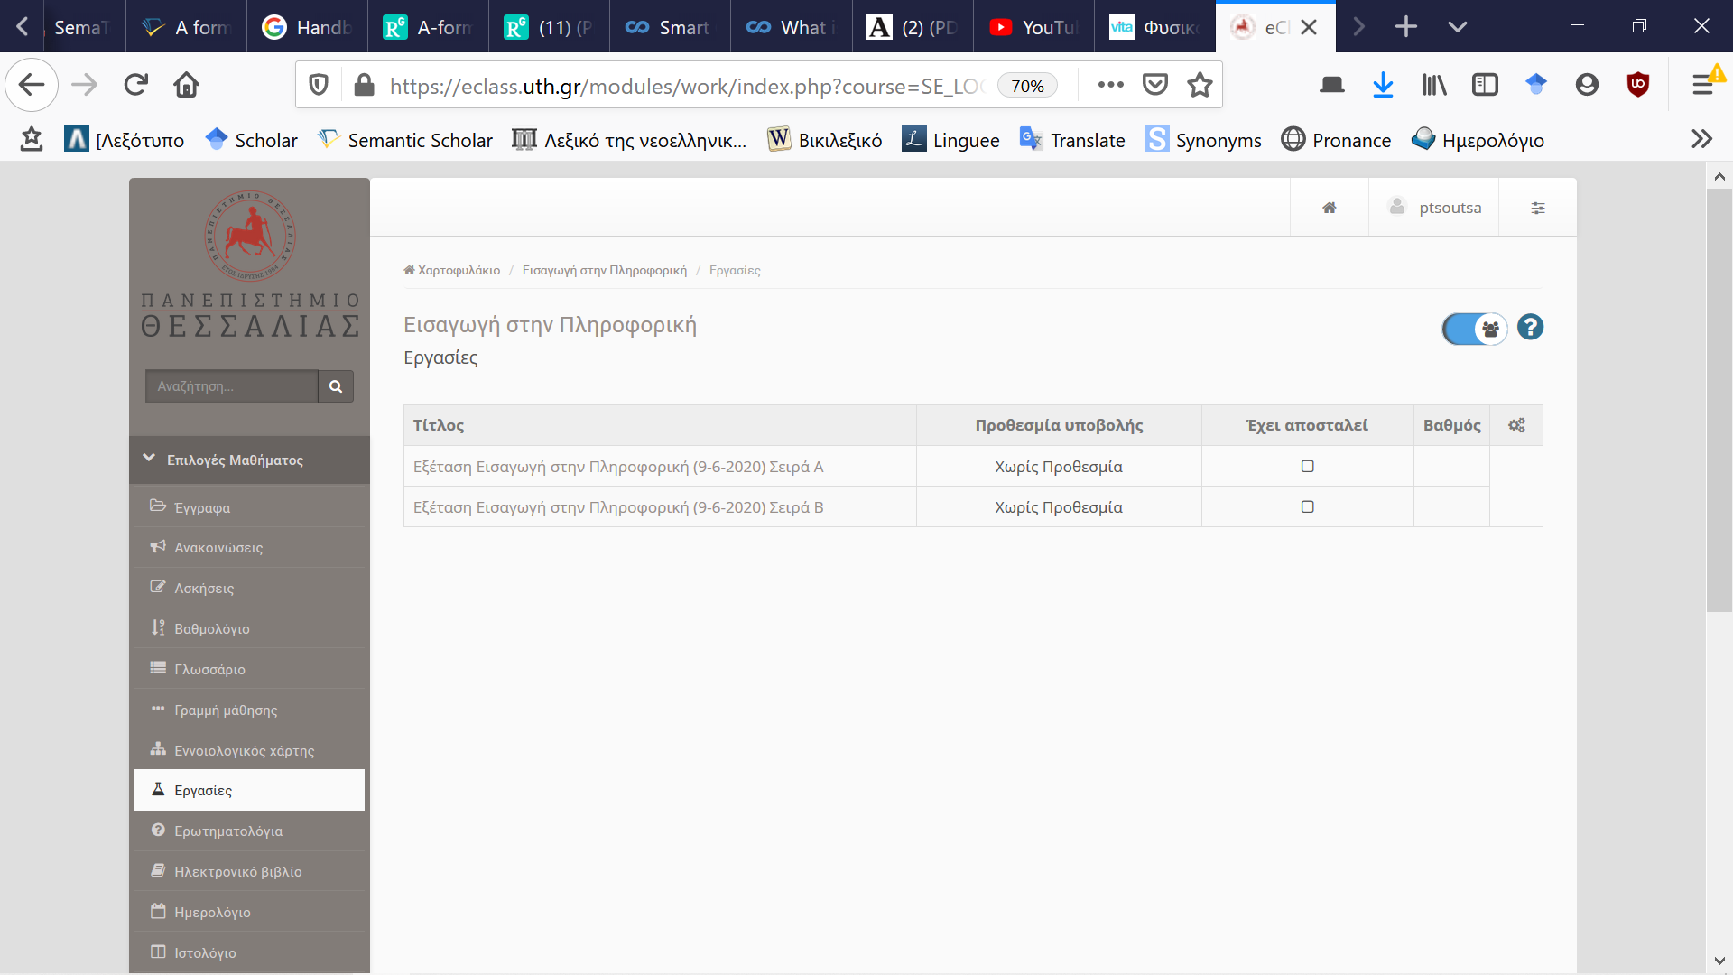Switch to the YouTube tab
This screenshot has width=1733, height=975.
[1034, 27]
